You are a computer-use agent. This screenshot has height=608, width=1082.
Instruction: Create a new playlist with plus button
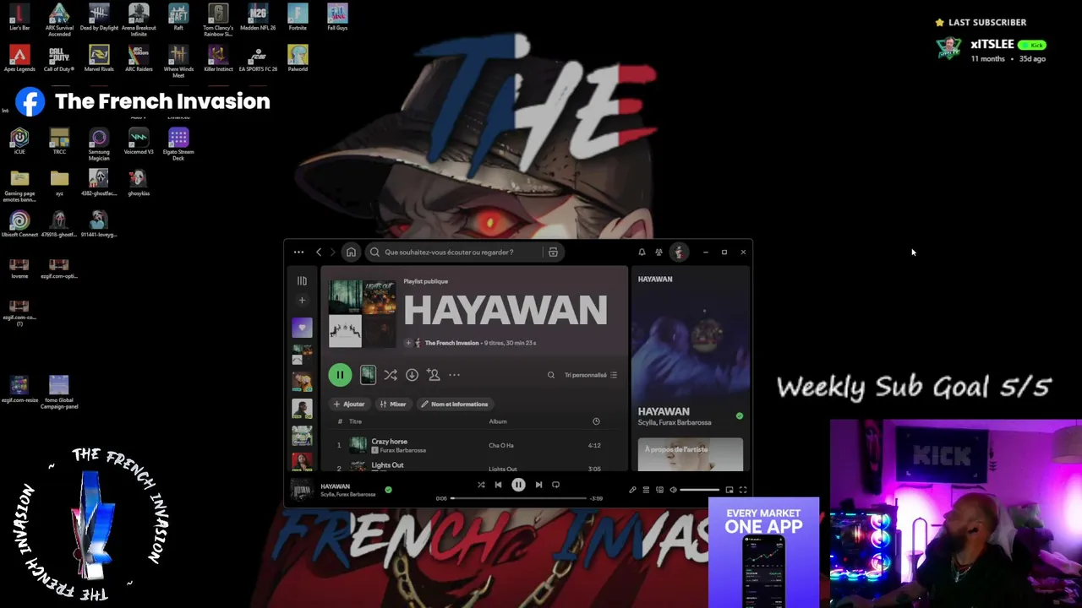(x=302, y=300)
